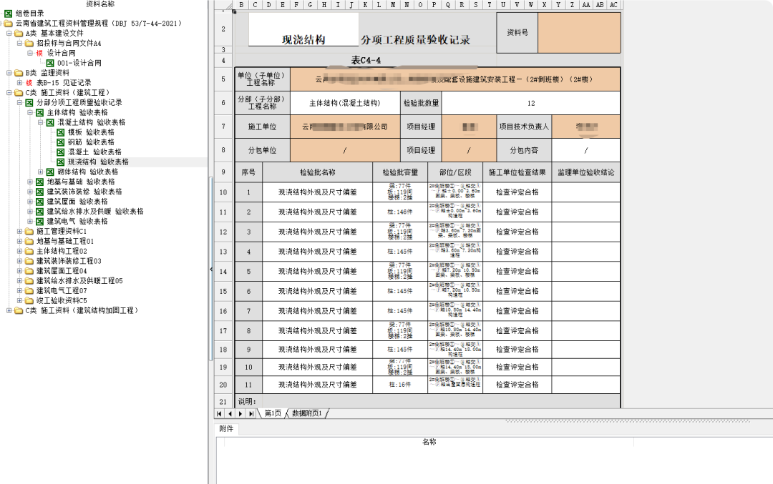Image resolution: width=773 pixels, height=484 pixels.
Task: Expand the 主体结构工程02 folder
Action: click(x=19, y=251)
